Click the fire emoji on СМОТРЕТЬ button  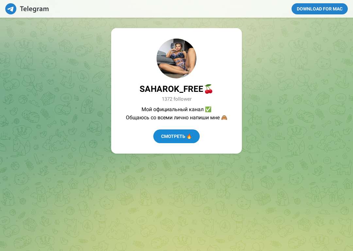point(189,136)
